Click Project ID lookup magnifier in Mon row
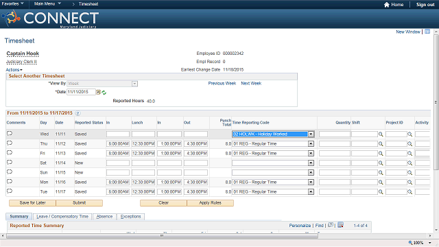The width and height of the screenshot is (439, 247). [410, 183]
